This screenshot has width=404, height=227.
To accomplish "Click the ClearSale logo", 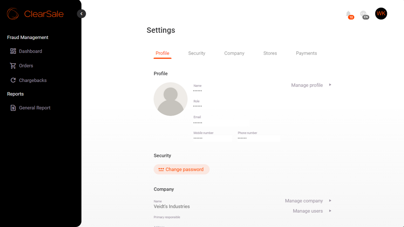I will [x=35, y=14].
